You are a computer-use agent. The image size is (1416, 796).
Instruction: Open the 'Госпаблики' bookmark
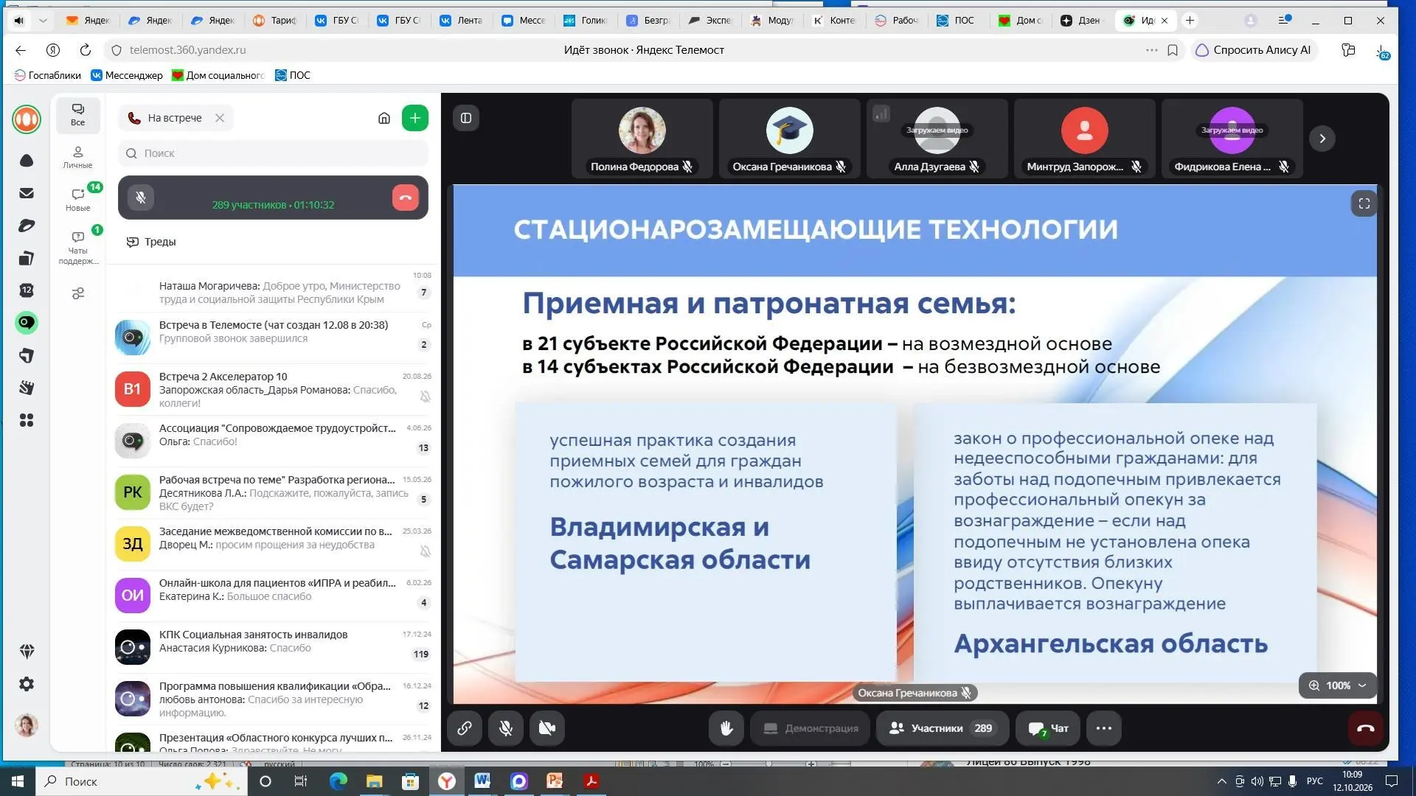[48, 75]
